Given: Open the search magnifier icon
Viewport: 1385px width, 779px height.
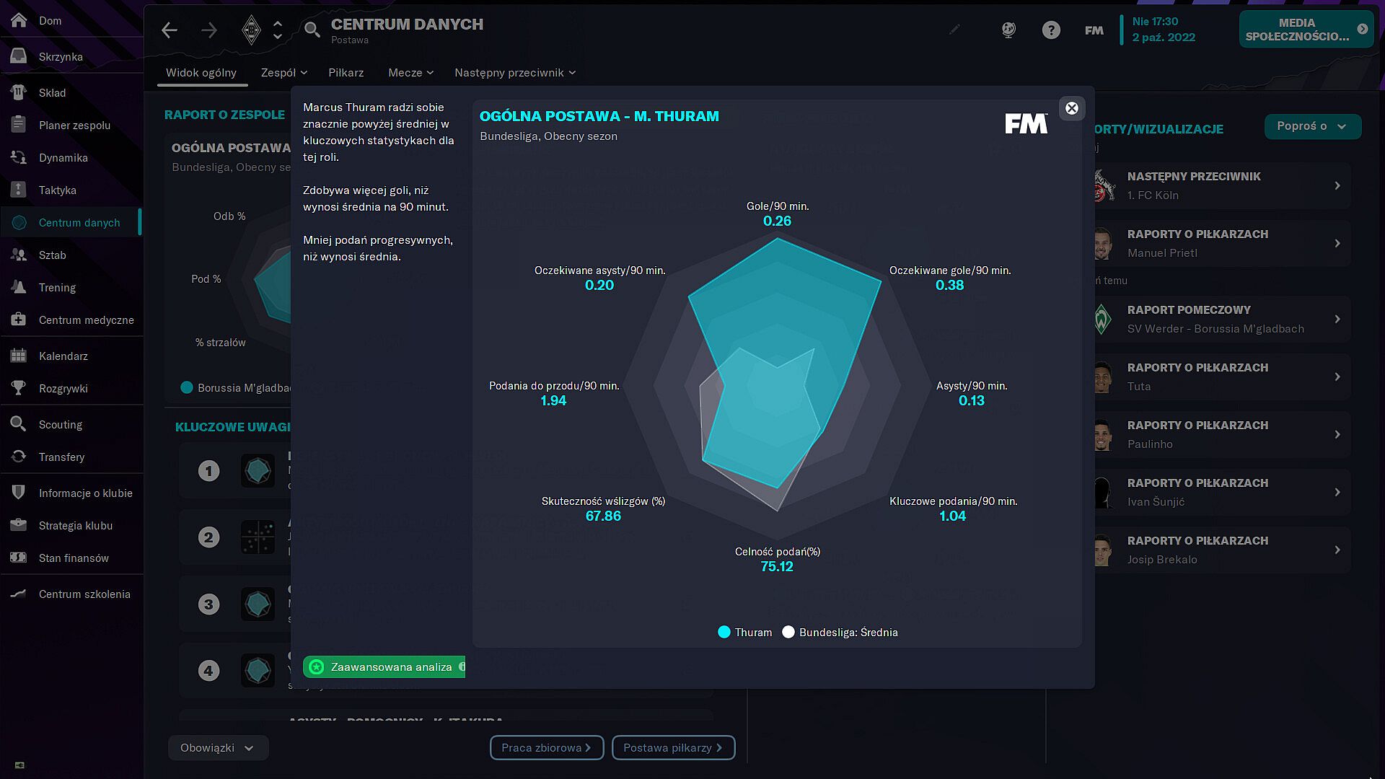Looking at the screenshot, I should click(312, 30).
